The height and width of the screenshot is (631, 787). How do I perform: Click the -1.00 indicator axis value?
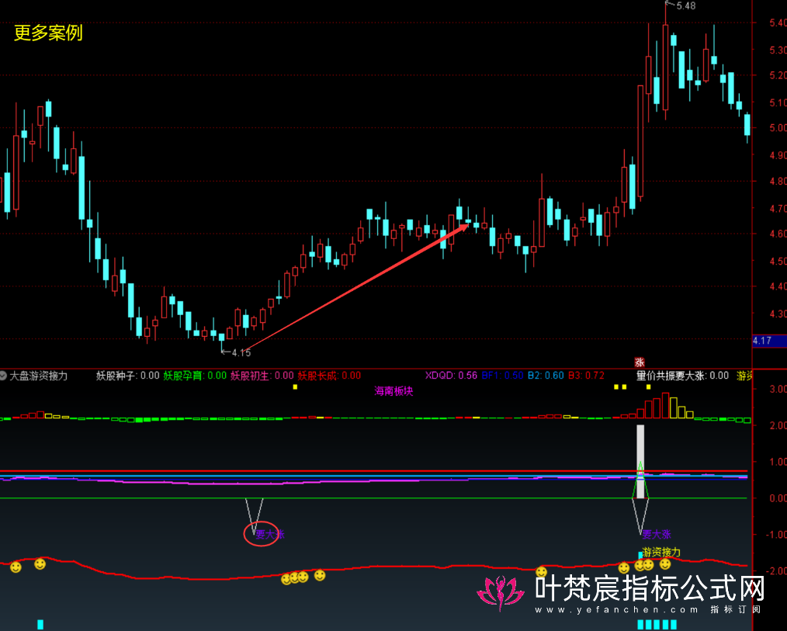(x=776, y=535)
